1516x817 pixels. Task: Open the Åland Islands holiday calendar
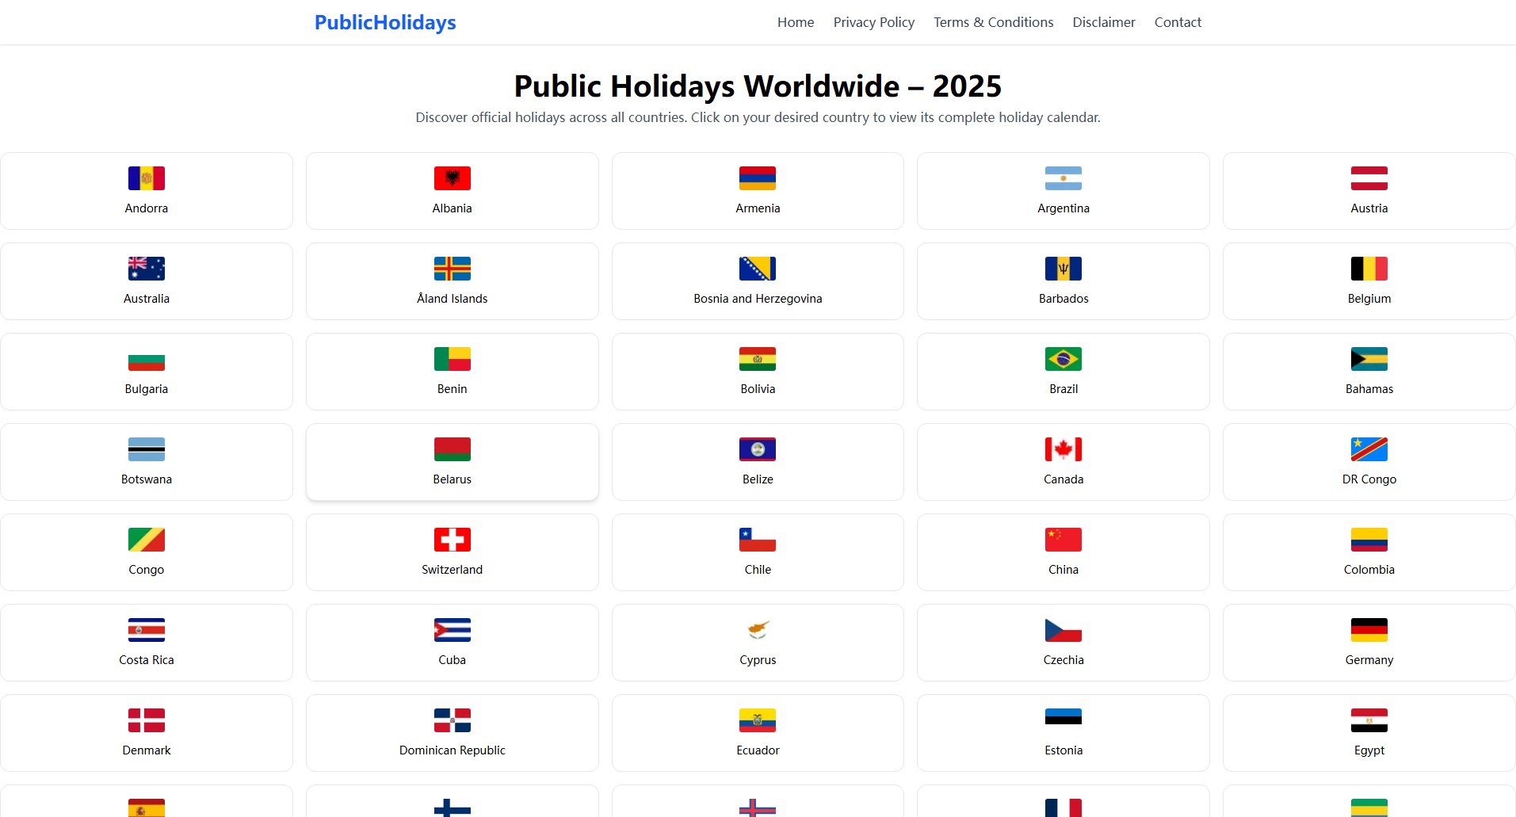pyautogui.click(x=452, y=281)
